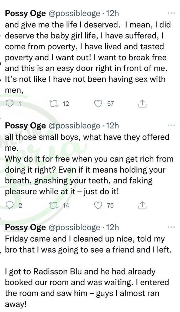180x312 pixels.
Task: Share the first tweet about baby girl life
Action: click(x=142, y=104)
